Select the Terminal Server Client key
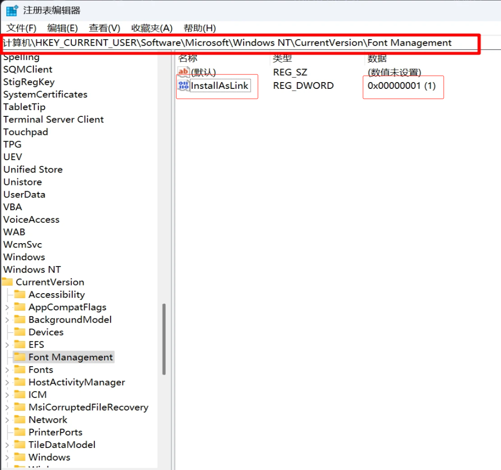Screen dimensions: 501x470 tap(53, 120)
